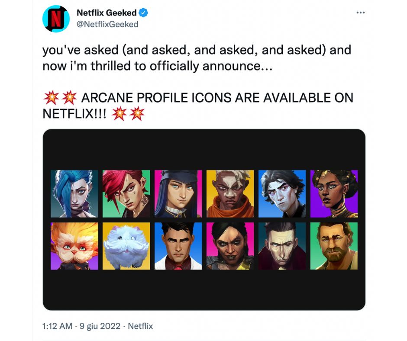Select the scarred man on teal icon
407x341 pixels.
coord(282,246)
